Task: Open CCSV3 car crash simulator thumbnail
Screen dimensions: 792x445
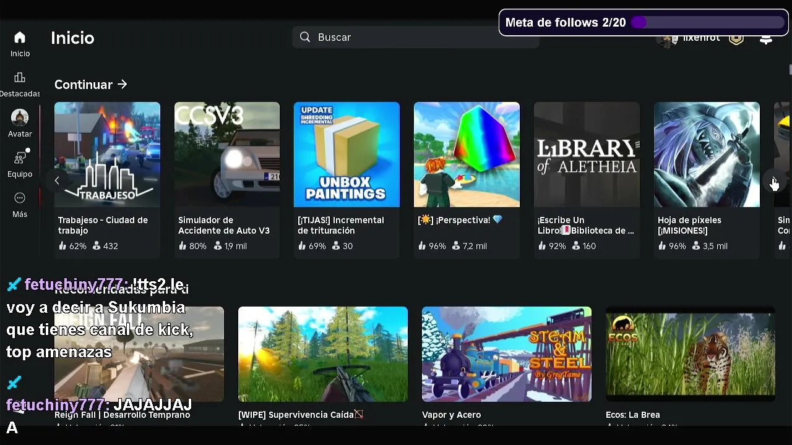Action: point(227,155)
